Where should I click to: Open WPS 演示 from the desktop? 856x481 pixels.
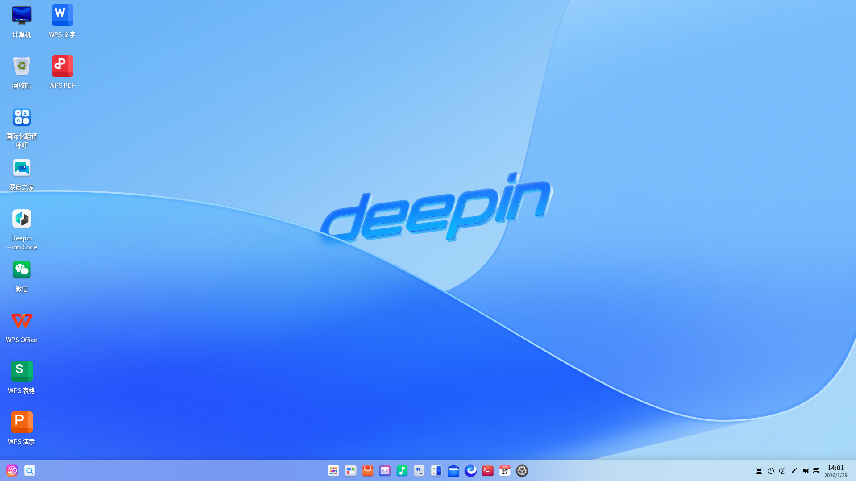[21, 422]
